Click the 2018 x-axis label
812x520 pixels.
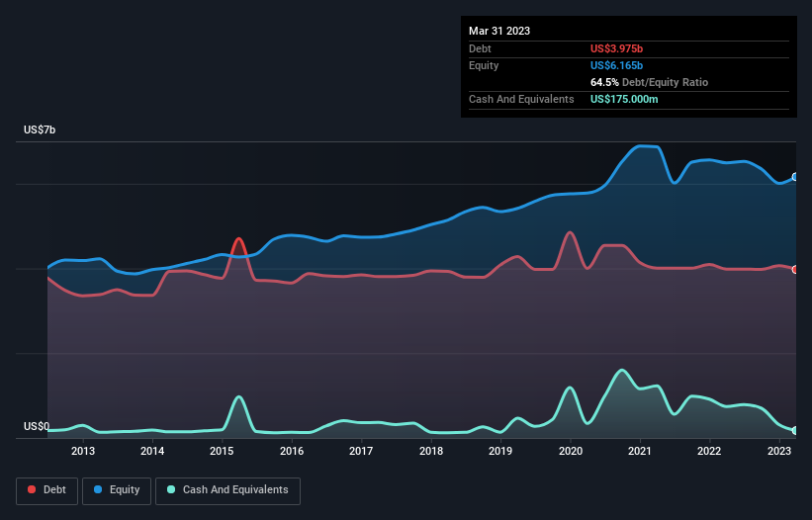[431, 451]
